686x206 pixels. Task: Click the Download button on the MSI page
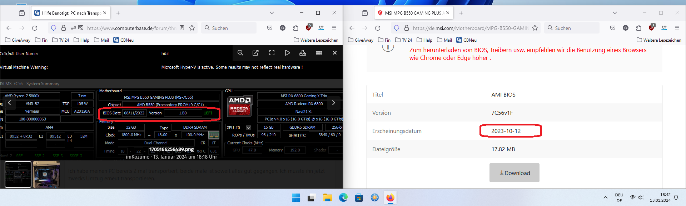pyautogui.click(x=514, y=173)
